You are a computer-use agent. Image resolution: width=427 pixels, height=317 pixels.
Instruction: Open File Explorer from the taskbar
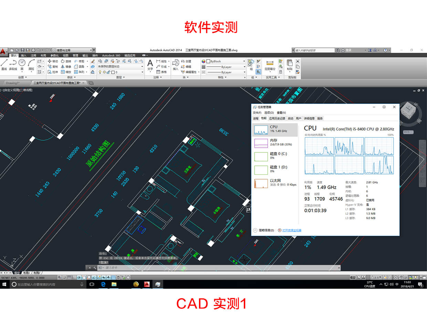point(114,284)
